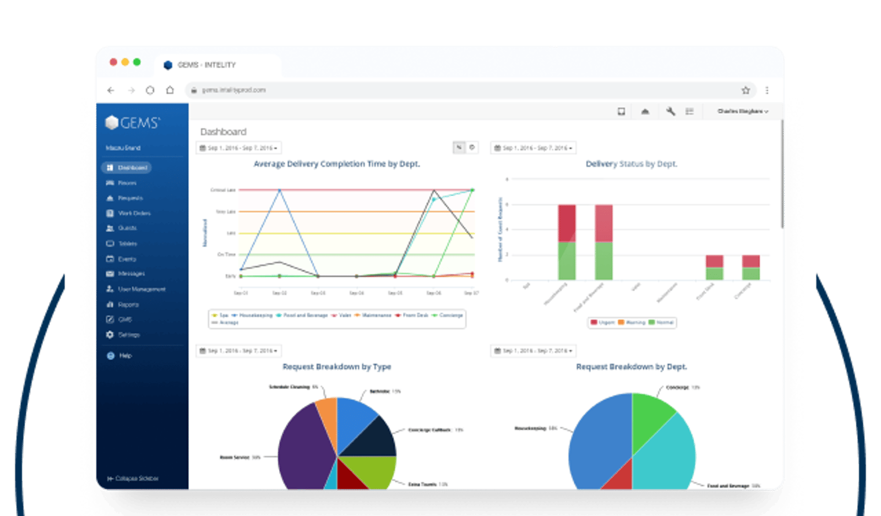Open date range dropdown above Average Delivery chart

239,148
